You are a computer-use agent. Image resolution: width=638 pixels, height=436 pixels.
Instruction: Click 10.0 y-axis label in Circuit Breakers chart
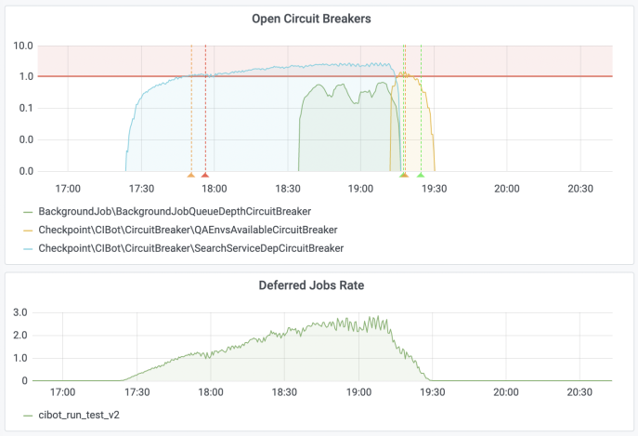point(23,46)
